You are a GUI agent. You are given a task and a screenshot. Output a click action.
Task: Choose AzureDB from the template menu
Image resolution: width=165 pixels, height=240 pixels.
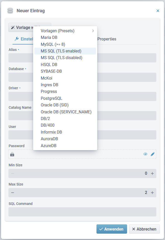pyautogui.click(x=48, y=146)
